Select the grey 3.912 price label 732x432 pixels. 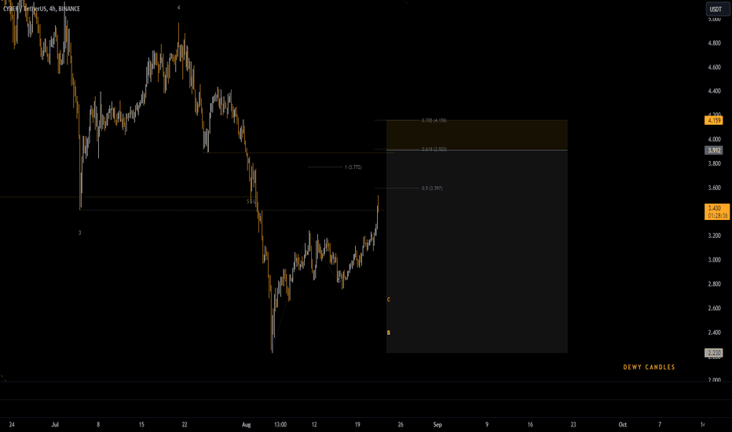pos(714,150)
